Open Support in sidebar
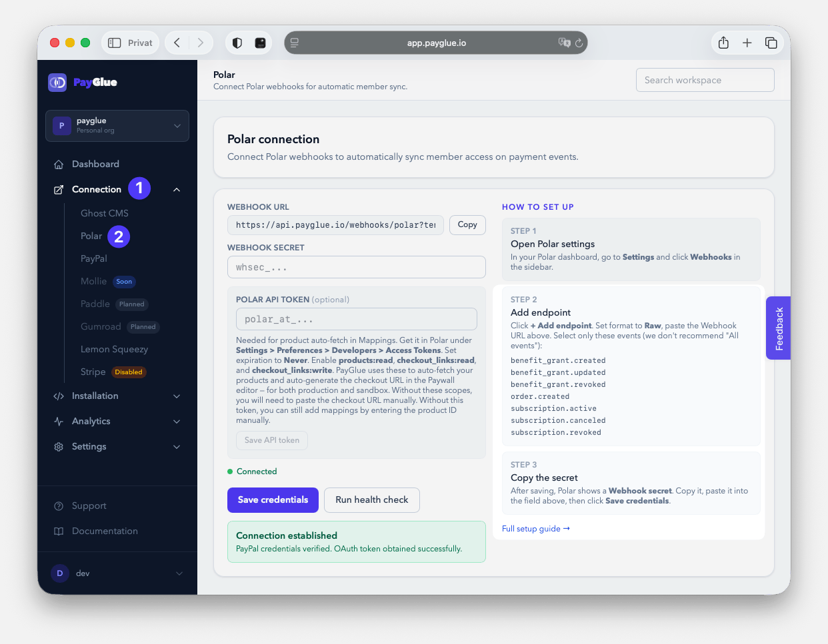Image resolution: width=828 pixels, height=644 pixels. coord(89,506)
